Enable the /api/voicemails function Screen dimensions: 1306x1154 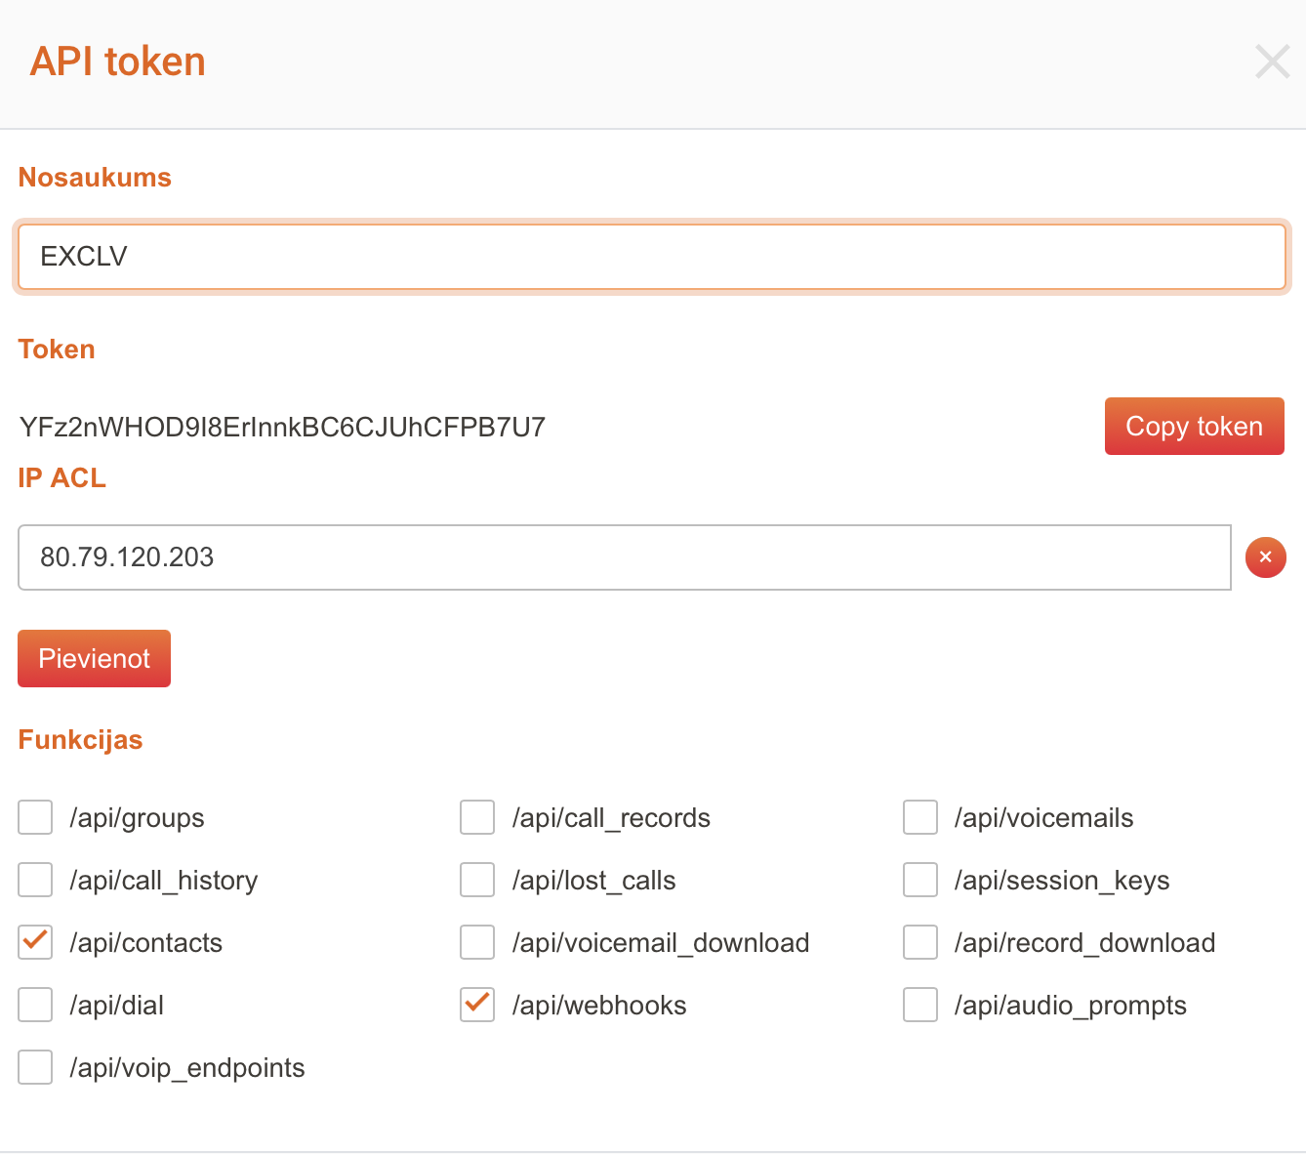tap(920, 818)
